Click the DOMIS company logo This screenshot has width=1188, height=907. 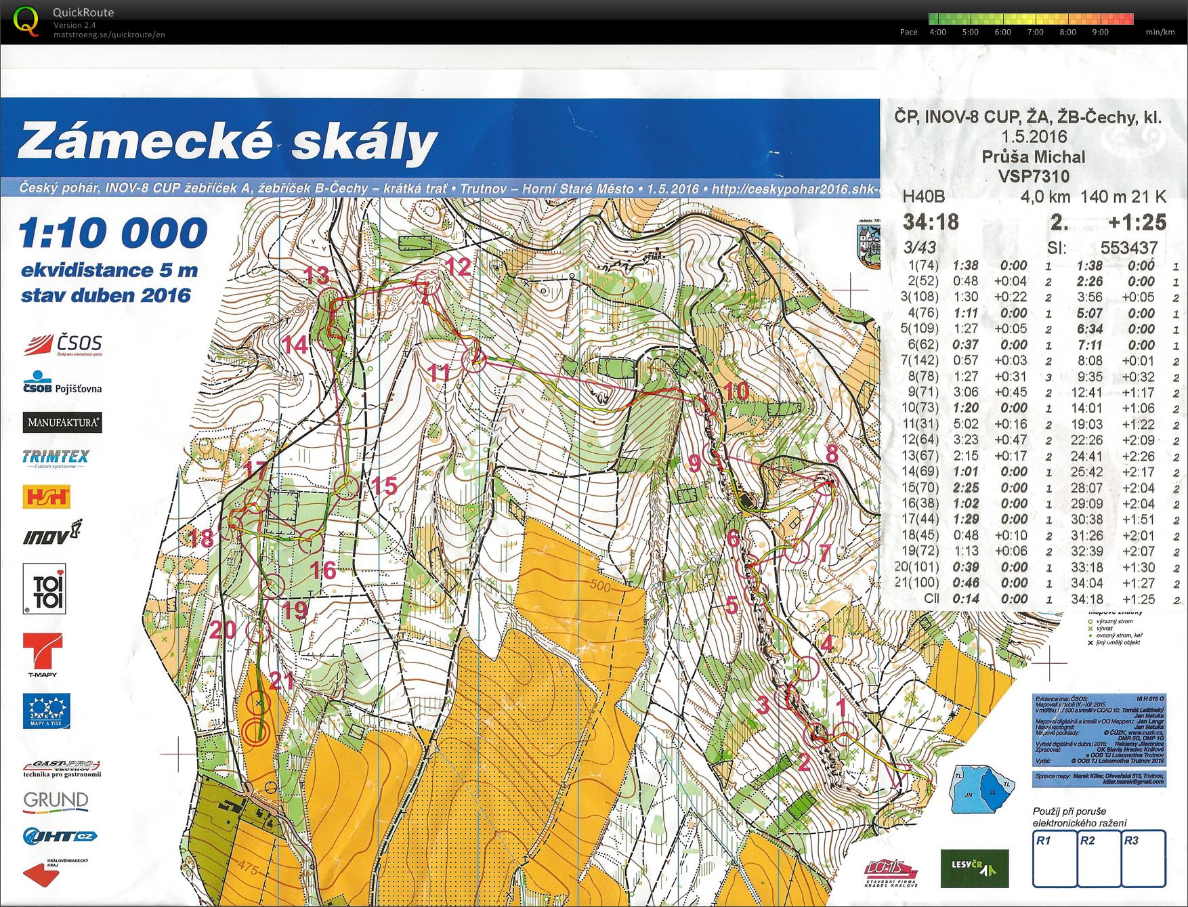tap(891, 873)
